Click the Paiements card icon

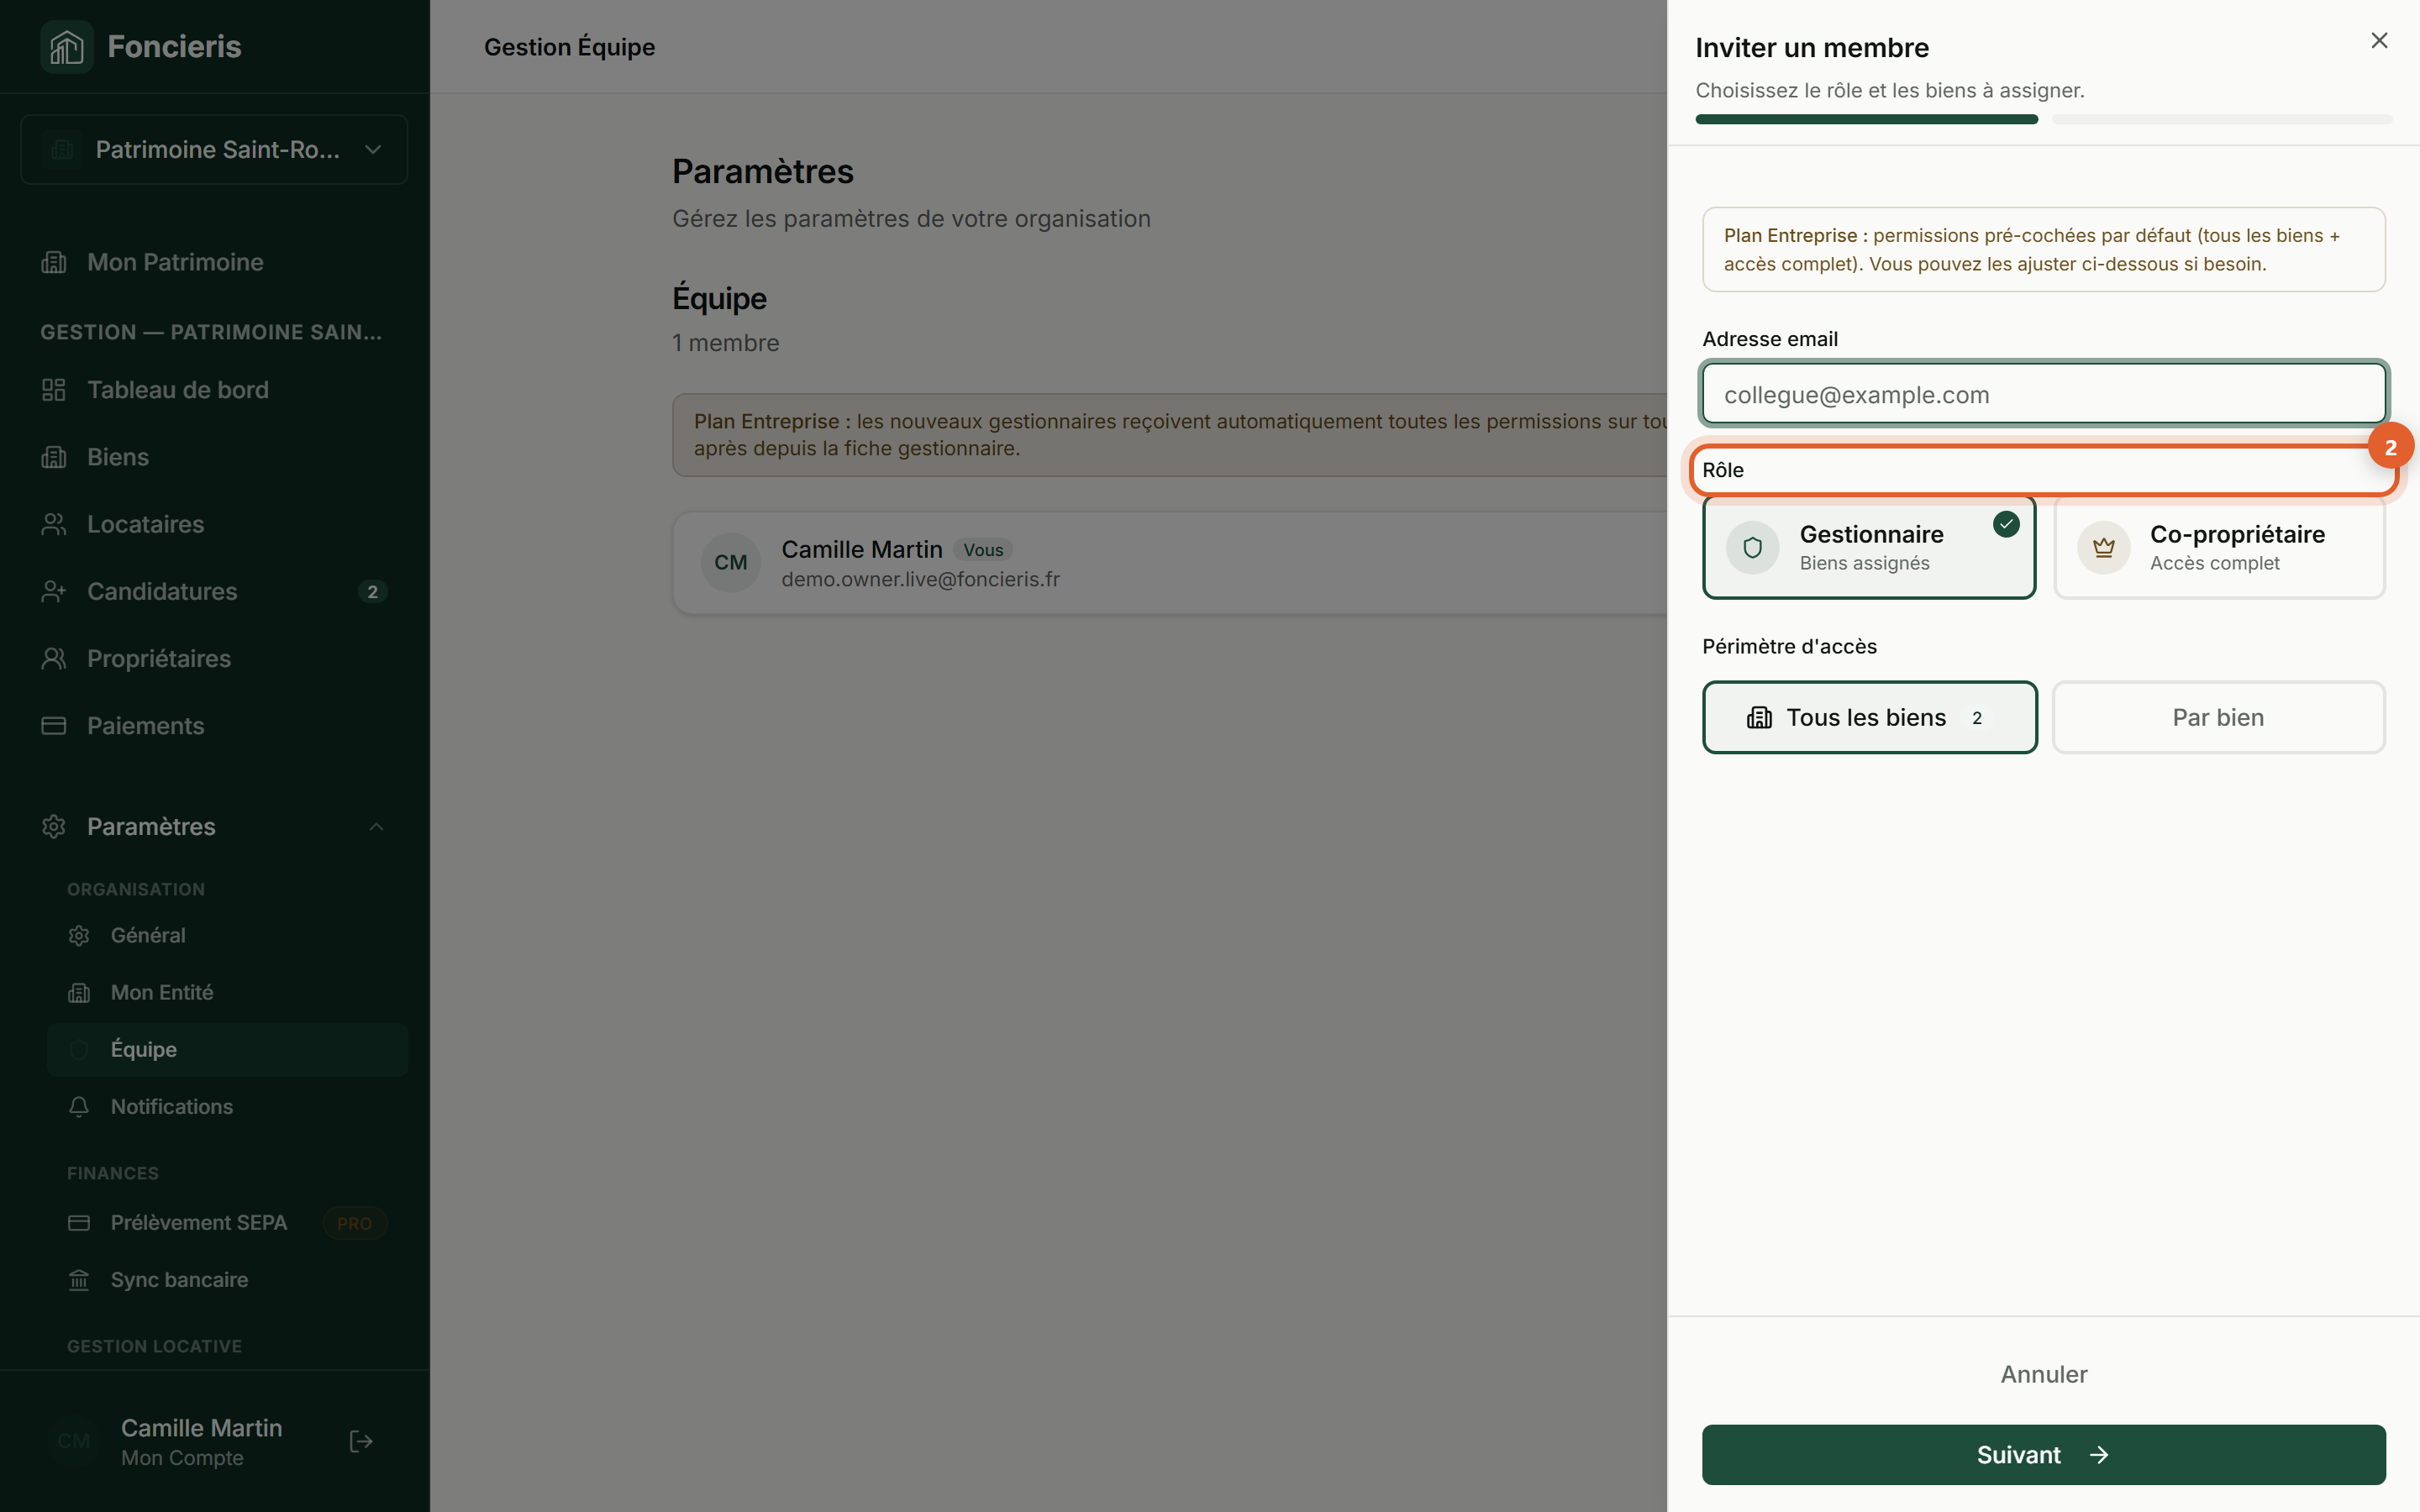tap(54, 725)
